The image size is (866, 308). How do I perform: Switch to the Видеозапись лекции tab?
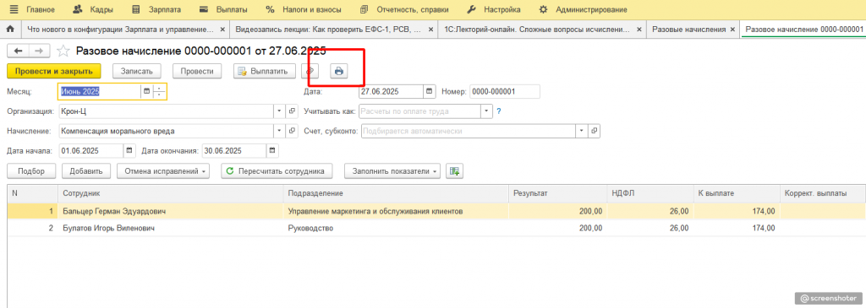click(x=329, y=30)
